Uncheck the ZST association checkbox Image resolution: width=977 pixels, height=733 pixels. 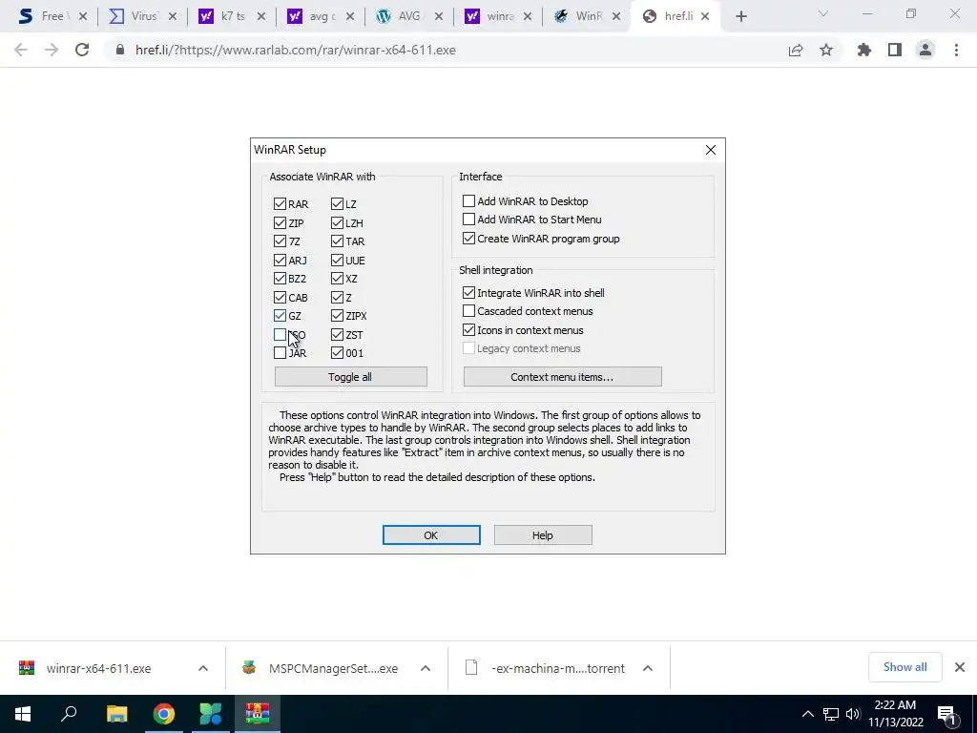pos(337,335)
